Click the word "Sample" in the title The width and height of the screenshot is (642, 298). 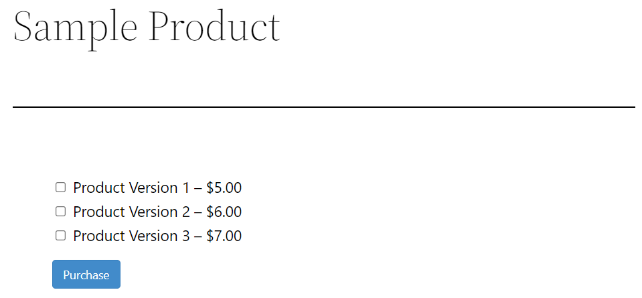[74, 27]
